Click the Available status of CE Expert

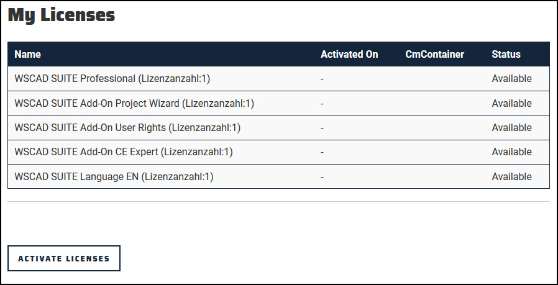pos(512,152)
